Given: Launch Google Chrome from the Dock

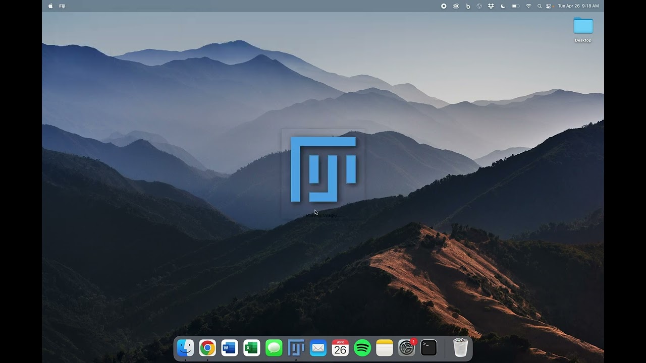Looking at the screenshot, I should [x=207, y=348].
